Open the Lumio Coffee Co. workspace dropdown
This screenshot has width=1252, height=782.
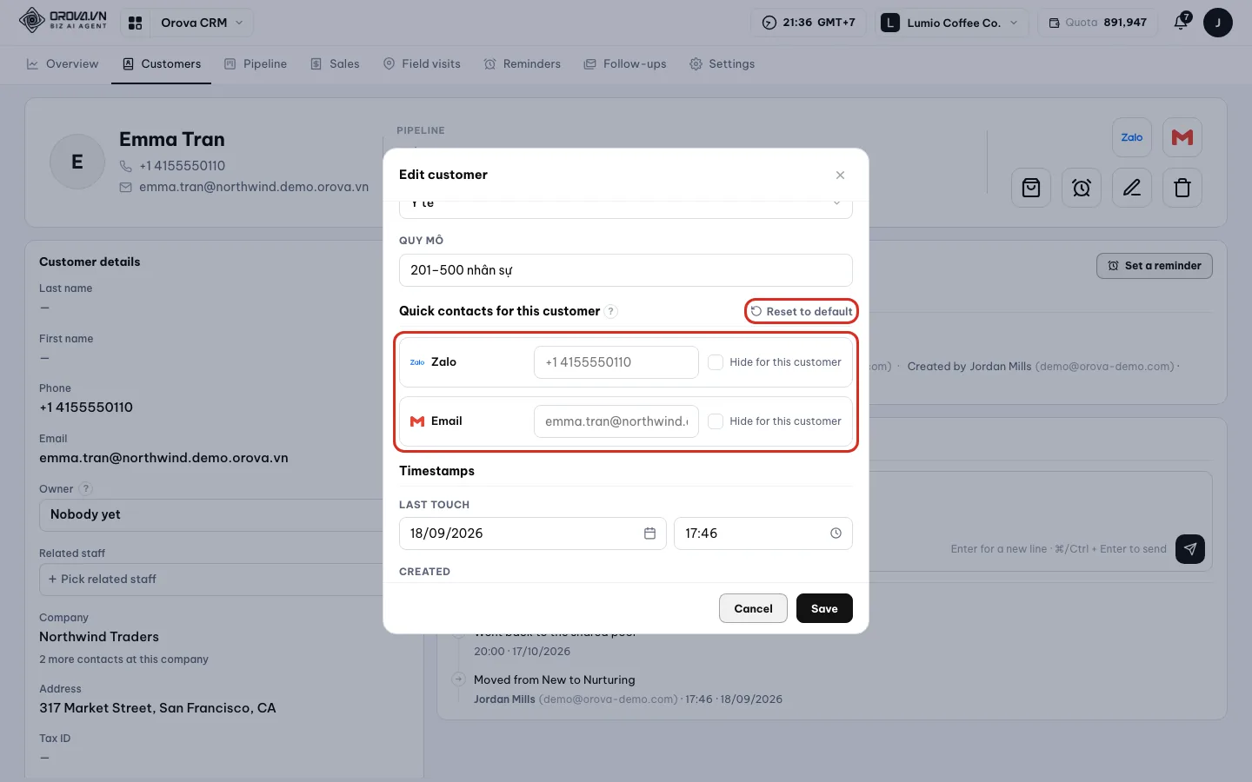[951, 23]
